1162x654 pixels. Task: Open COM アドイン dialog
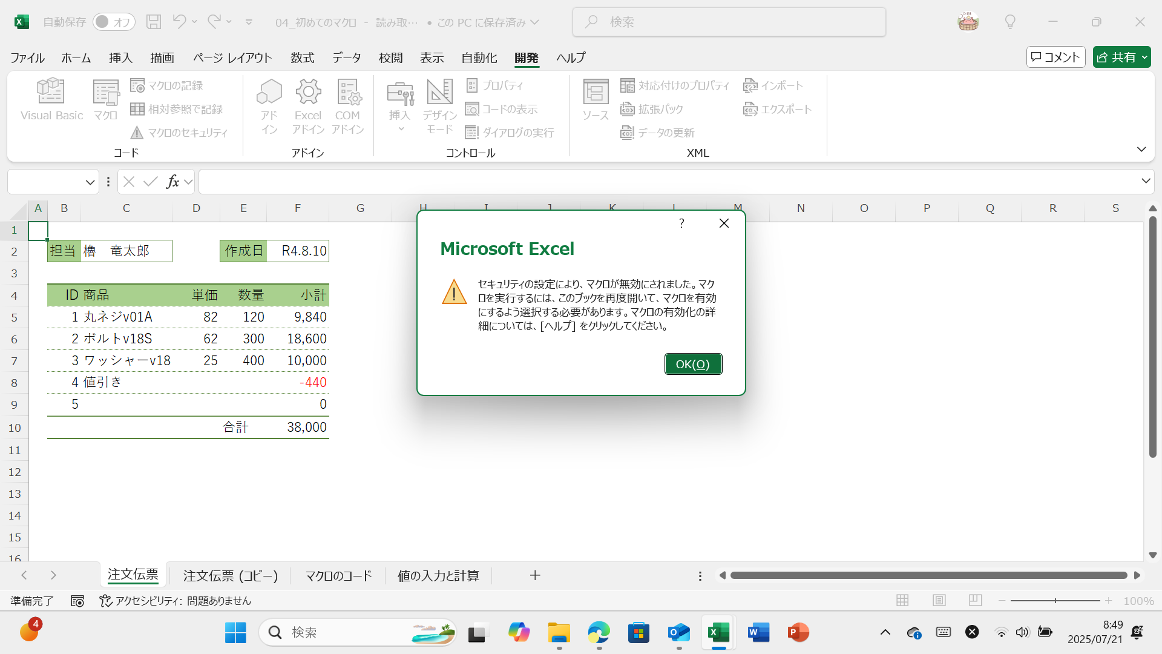coord(348,106)
